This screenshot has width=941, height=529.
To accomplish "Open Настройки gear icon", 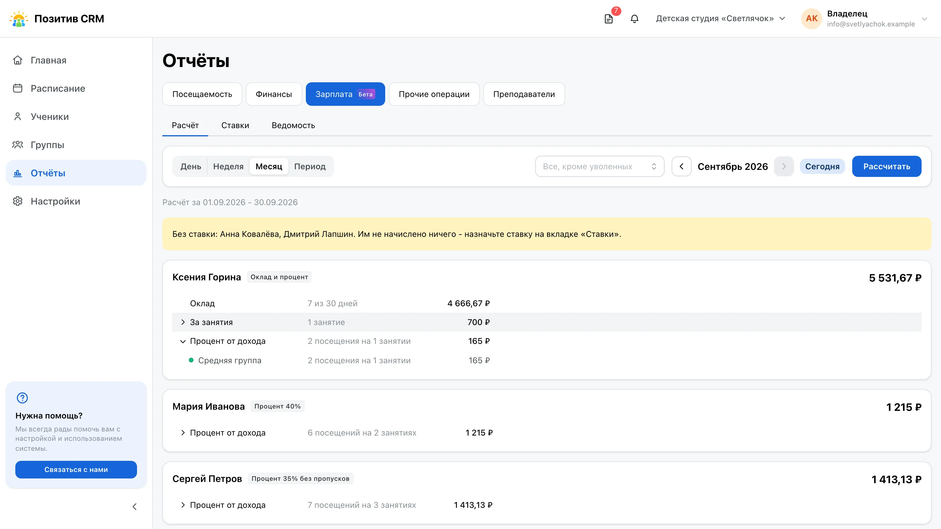I will pyautogui.click(x=18, y=201).
